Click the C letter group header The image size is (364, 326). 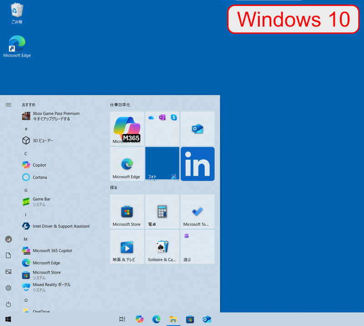pyautogui.click(x=26, y=153)
